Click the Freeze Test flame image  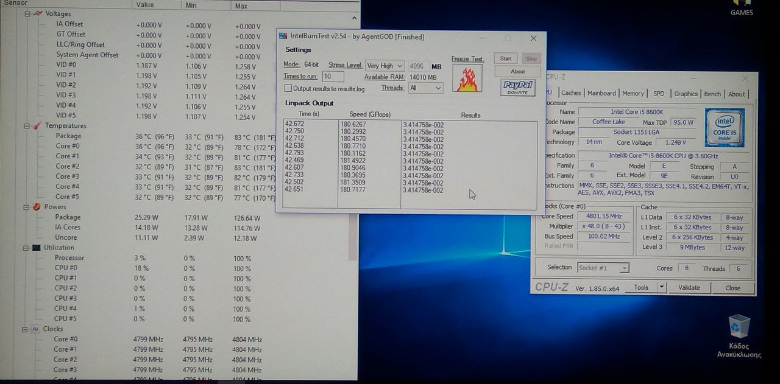tap(467, 78)
